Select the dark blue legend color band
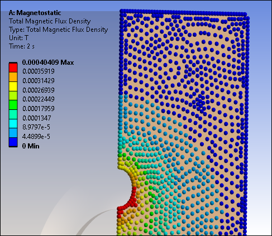This screenshot has width=272, height=236. [x=13, y=142]
